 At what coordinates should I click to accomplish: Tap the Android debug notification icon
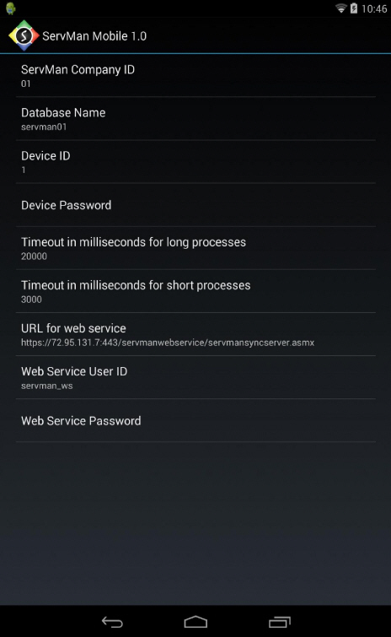[x=11, y=8]
